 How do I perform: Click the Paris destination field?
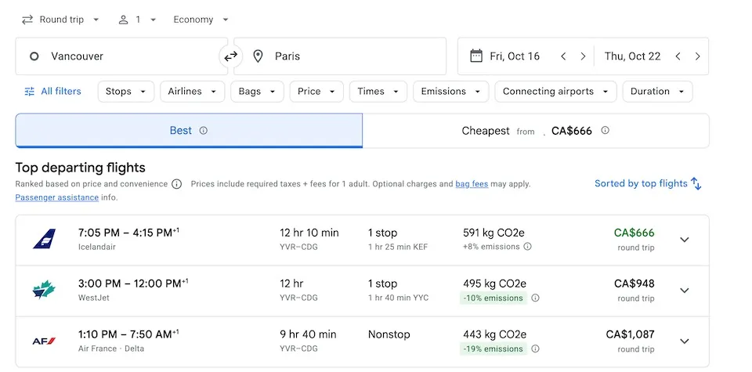coord(339,56)
